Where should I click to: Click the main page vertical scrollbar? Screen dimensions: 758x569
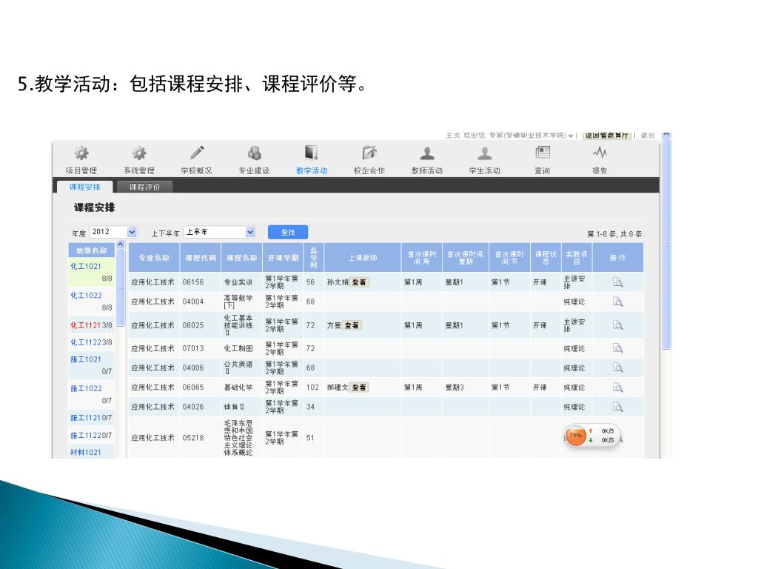tap(666, 244)
